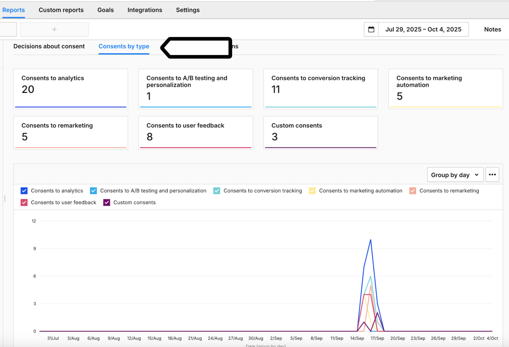Click the plus button to add dashboard

54,29
